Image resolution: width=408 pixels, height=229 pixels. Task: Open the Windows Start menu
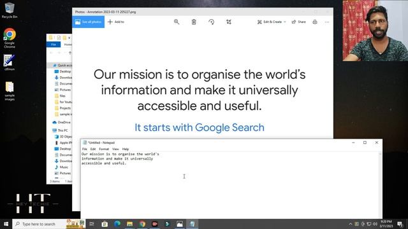pyautogui.click(x=6, y=224)
